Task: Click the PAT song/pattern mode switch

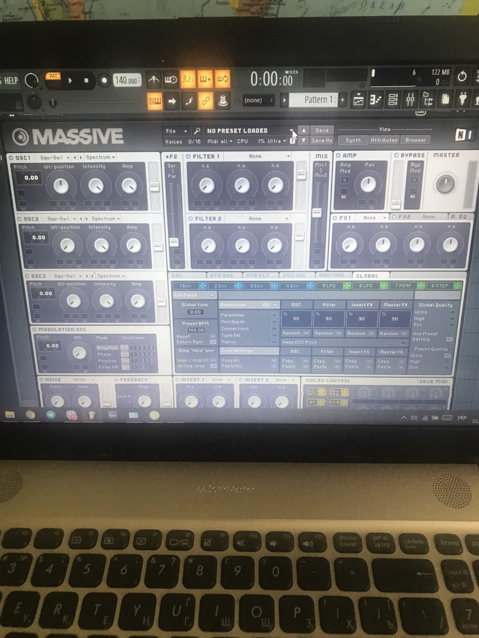Action: (53, 76)
